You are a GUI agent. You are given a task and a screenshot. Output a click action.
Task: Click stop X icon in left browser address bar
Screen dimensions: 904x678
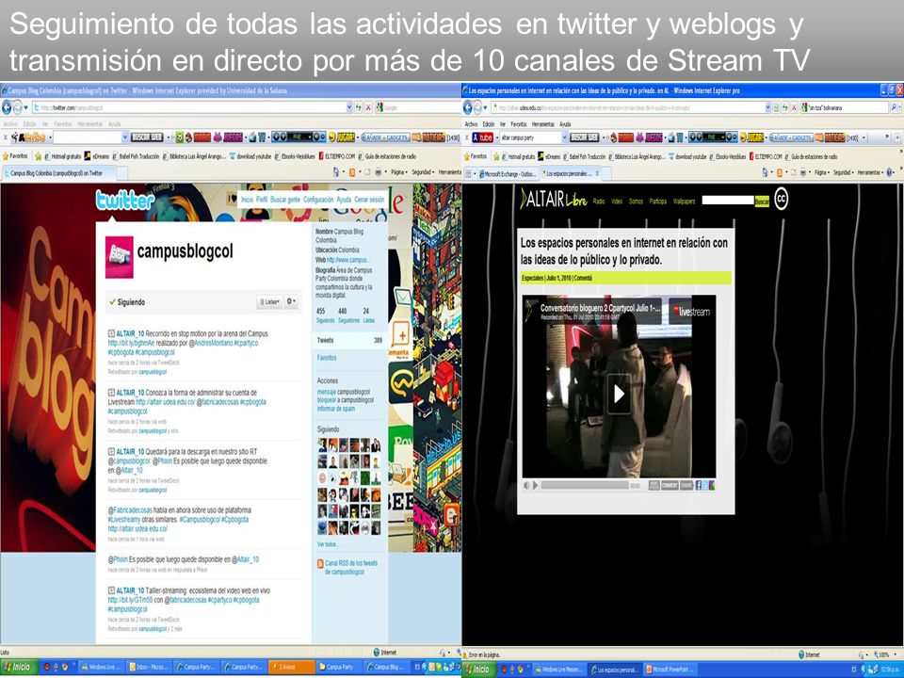(368, 107)
